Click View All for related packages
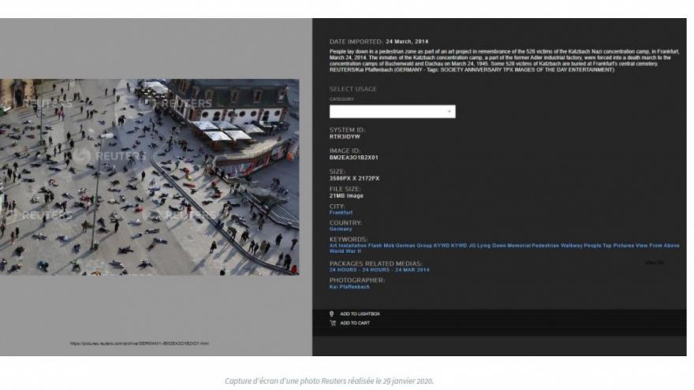The width and height of the screenshot is (694, 390). point(654,262)
